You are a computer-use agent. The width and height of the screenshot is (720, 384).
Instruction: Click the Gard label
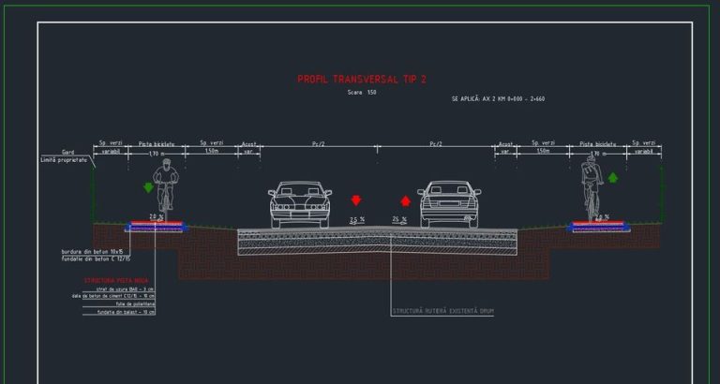67,152
